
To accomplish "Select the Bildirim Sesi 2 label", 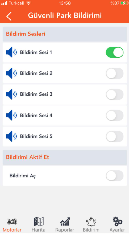I will (x=36, y=73).
